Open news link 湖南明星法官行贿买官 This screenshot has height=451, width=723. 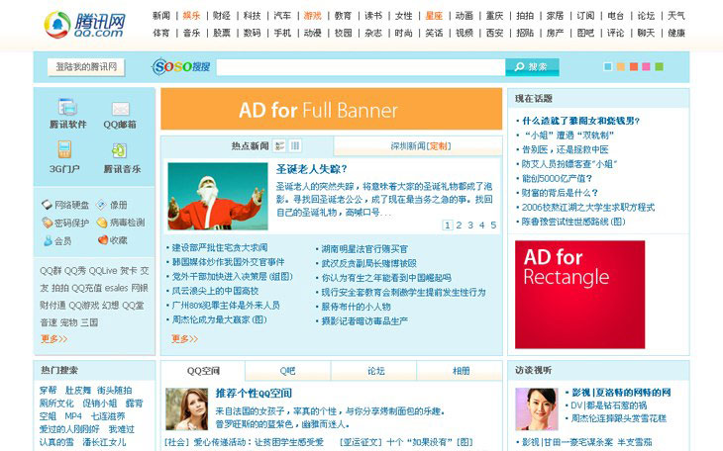364,249
